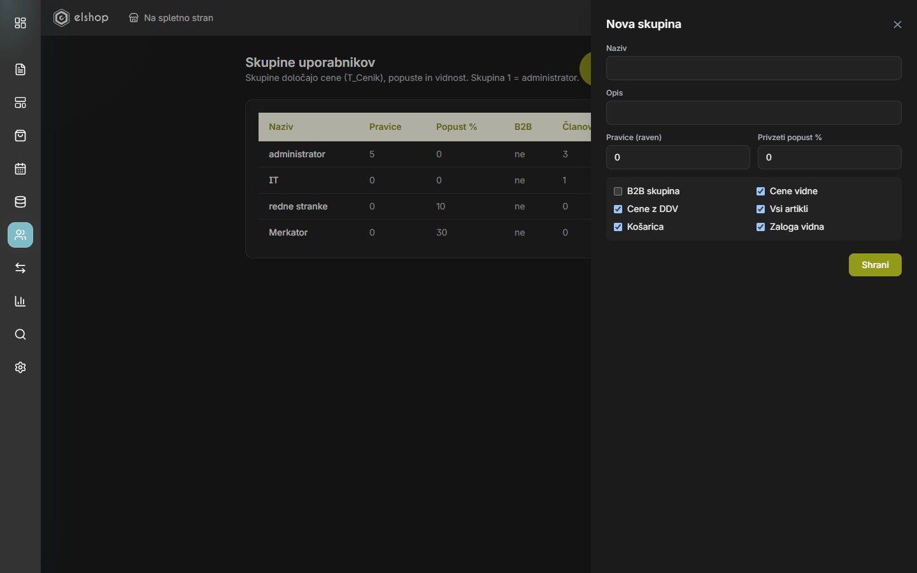Select the redne stranke group row
The height and width of the screenshot is (573, 917).
tap(425, 206)
